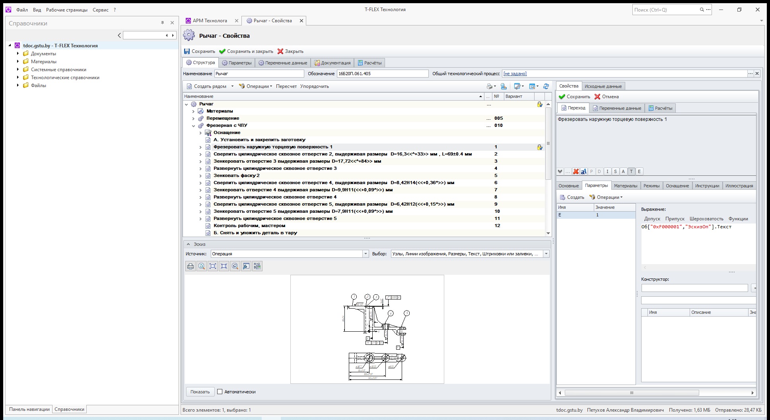The image size is (770, 420).
Task: Click the [не задано] process link
Action: pos(515,74)
